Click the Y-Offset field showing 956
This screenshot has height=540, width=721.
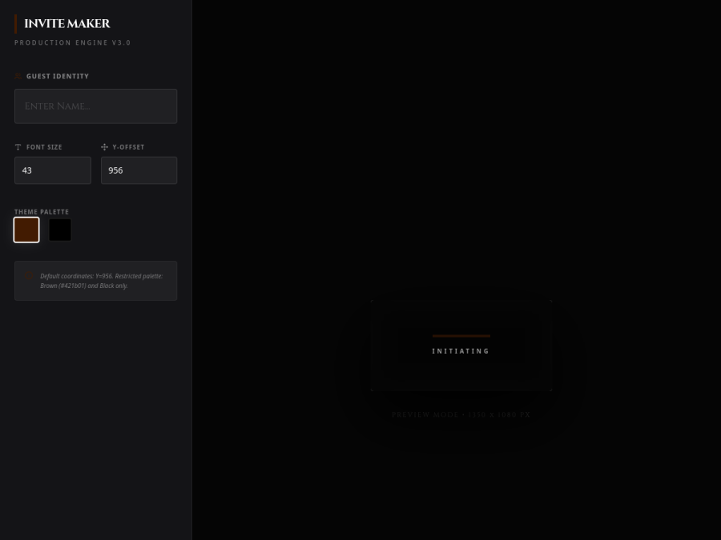click(139, 170)
